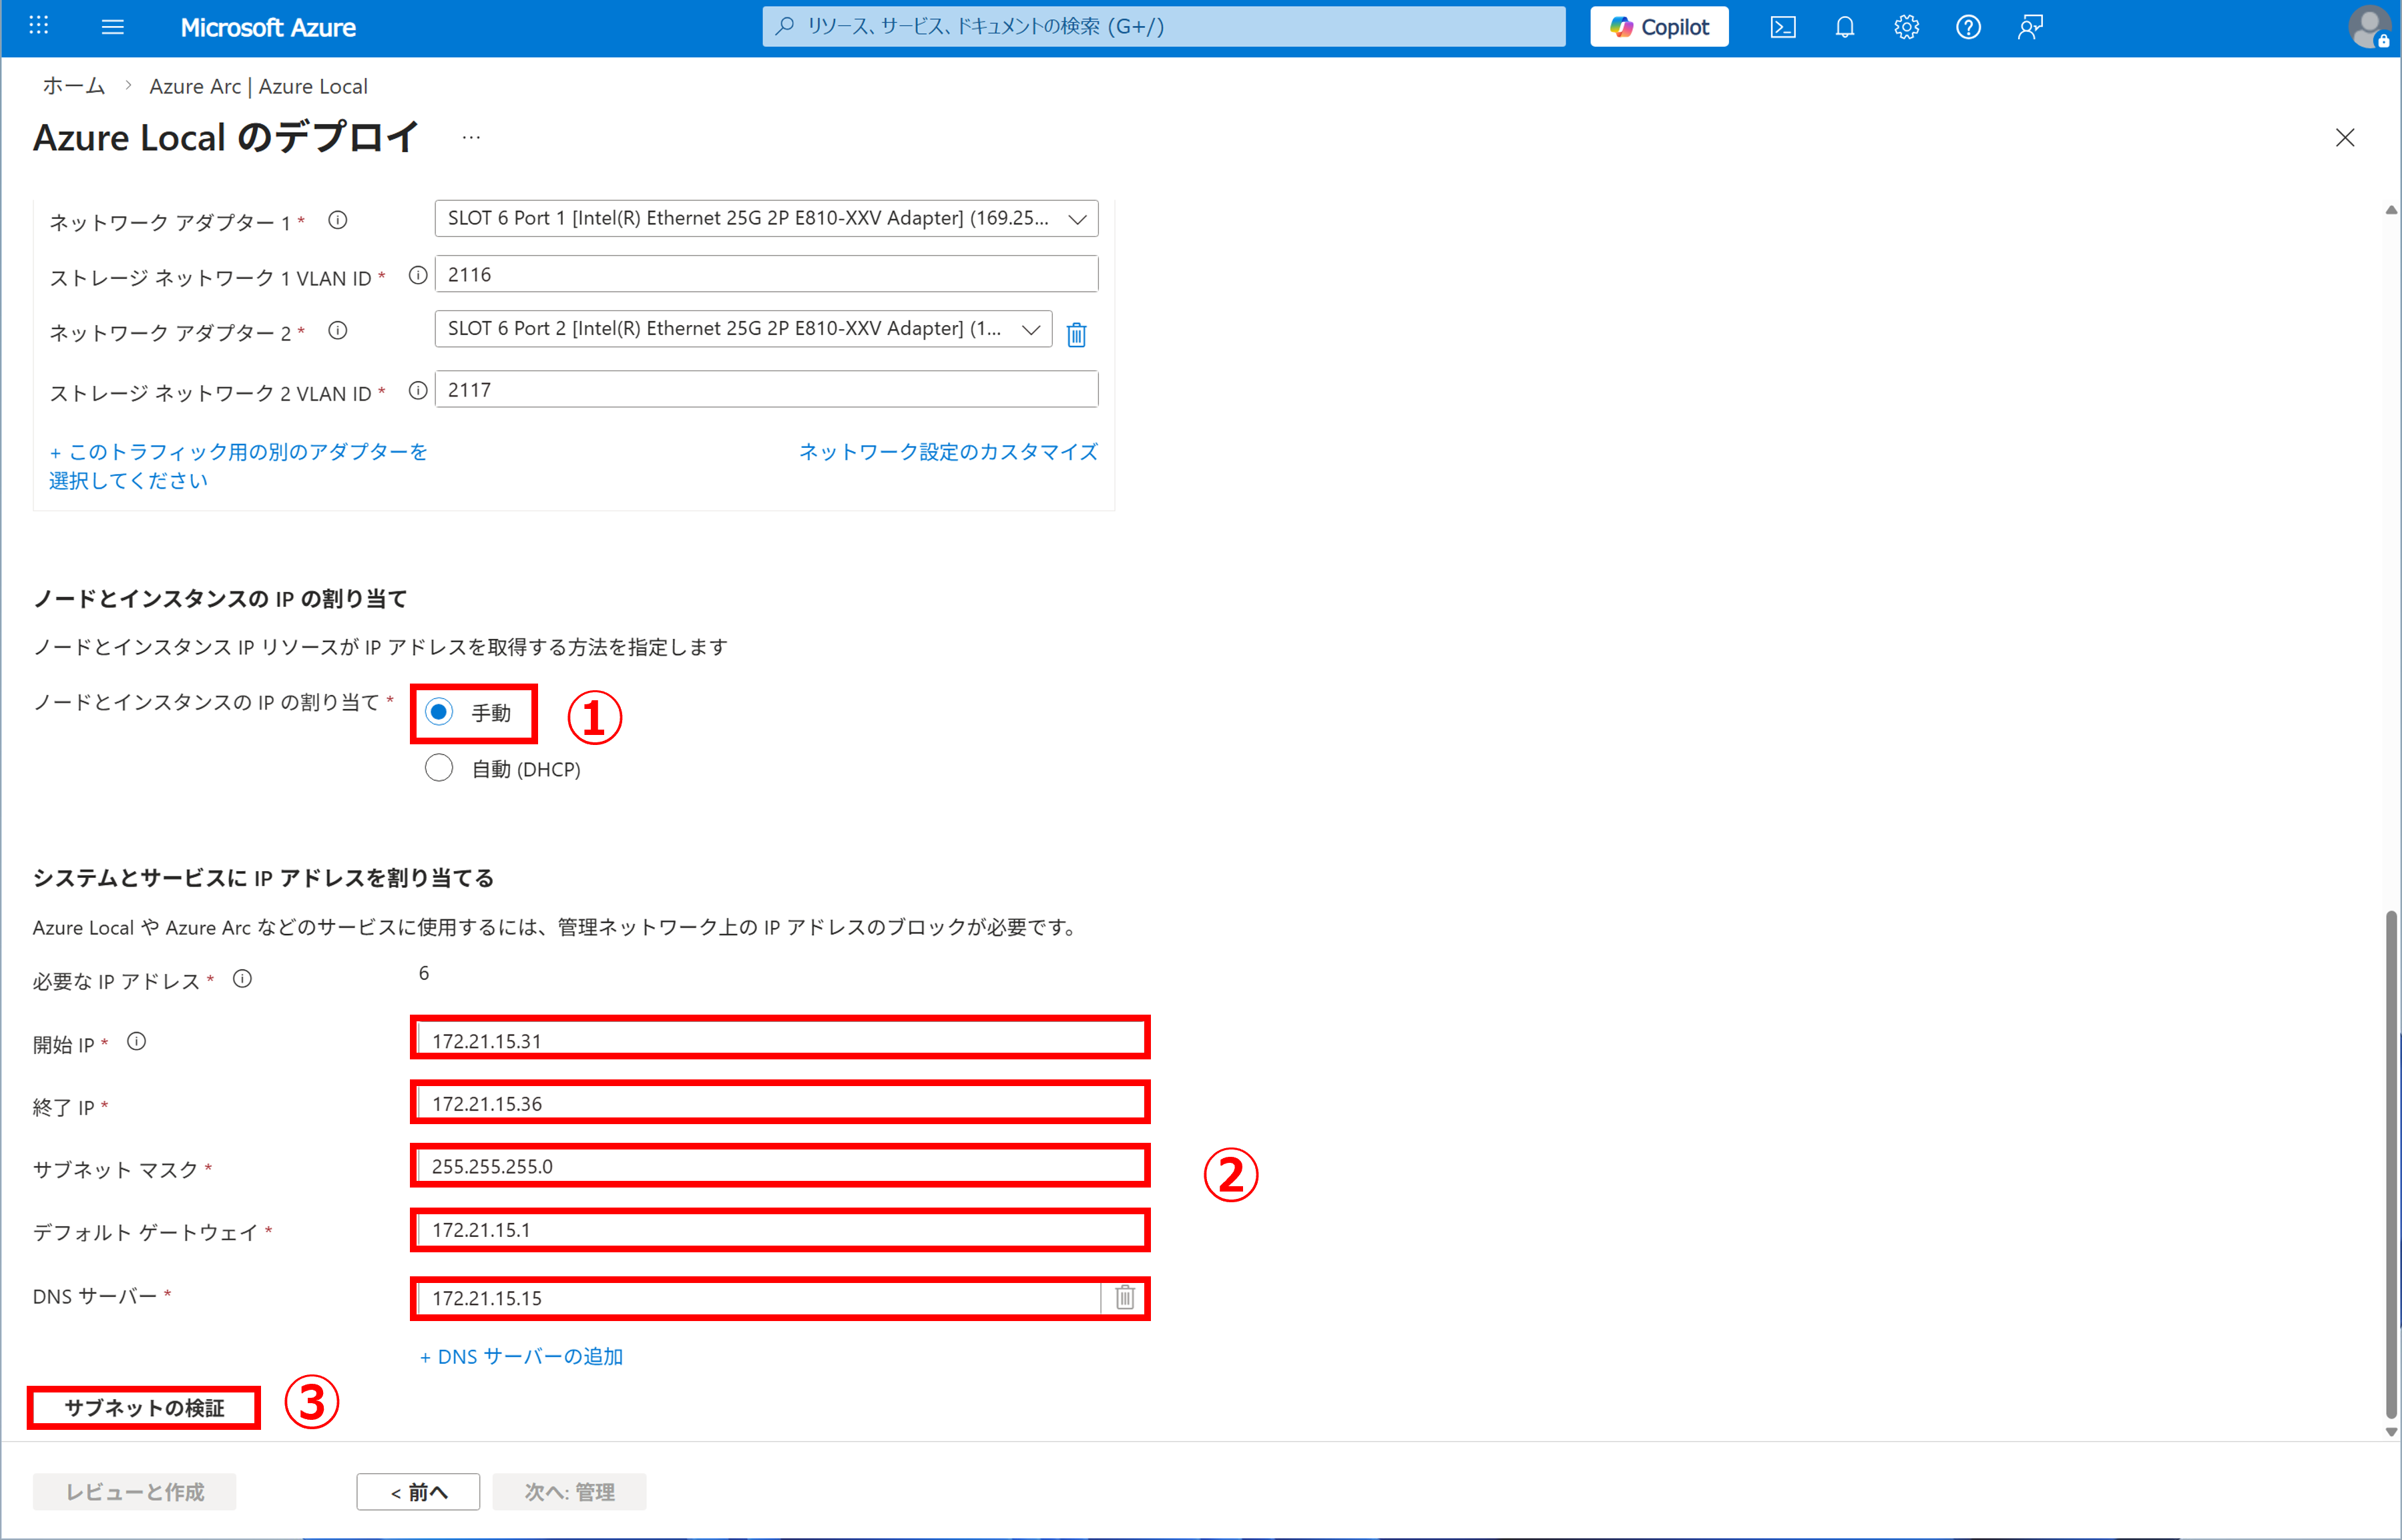Screen dimensions: 2402x1540
Task: Go to ホーム in the breadcrumb
Action: click(x=73, y=86)
